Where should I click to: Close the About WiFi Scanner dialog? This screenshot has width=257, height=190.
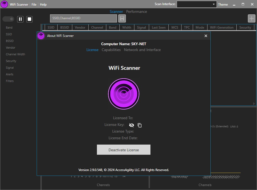point(206,36)
